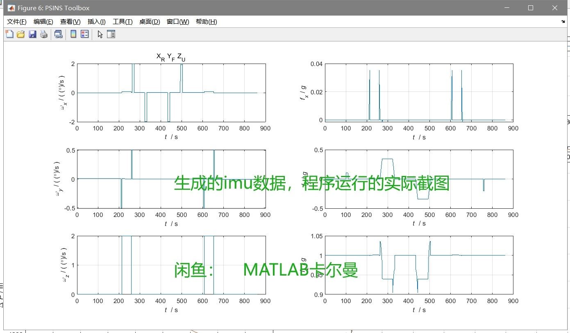This screenshot has width=570, height=333.
Task: Print the figure using the printer icon
Action: click(44, 34)
